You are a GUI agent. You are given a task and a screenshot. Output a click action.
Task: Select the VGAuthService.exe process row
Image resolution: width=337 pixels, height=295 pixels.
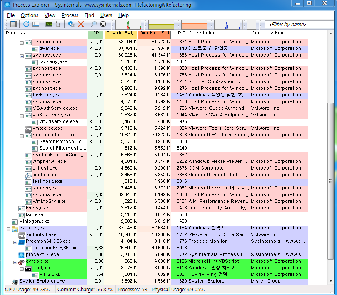pos(156,108)
